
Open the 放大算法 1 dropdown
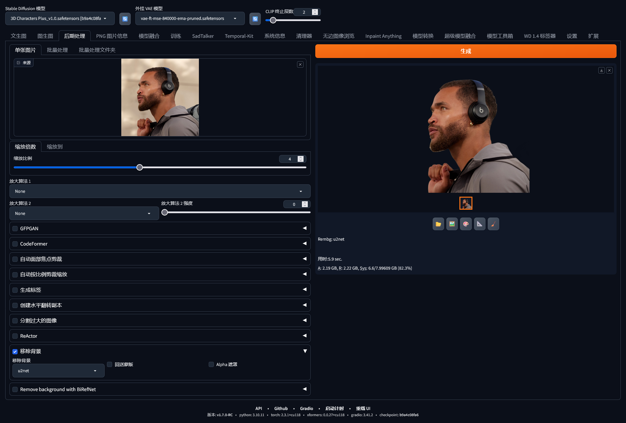[x=160, y=191]
